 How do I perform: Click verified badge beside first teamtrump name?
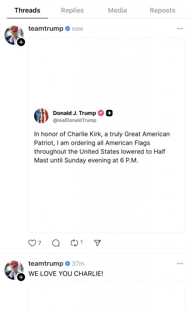pos(68,29)
